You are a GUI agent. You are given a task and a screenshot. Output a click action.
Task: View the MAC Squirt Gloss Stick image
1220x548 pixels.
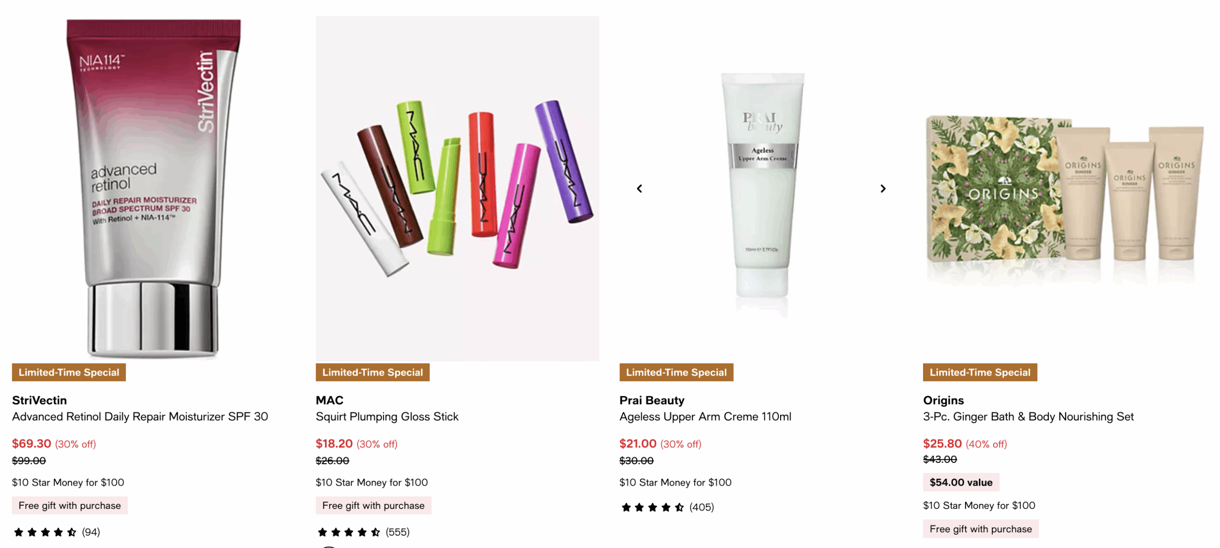457,189
